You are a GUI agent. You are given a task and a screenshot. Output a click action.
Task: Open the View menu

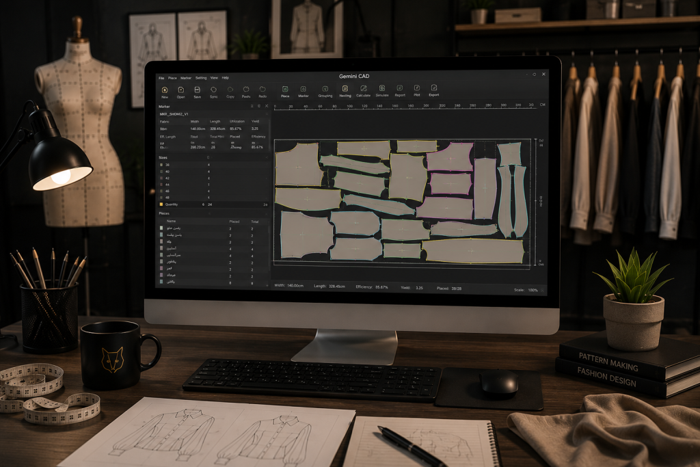[x=214, y=78]
